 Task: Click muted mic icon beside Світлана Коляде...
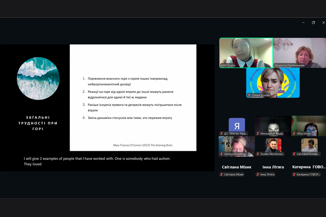click(x=294, y=154)
